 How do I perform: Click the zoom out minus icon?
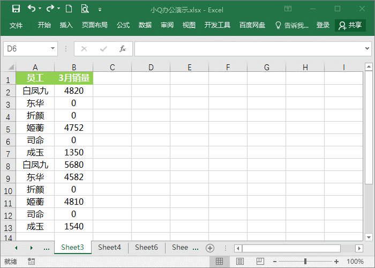tap(275, 262)
